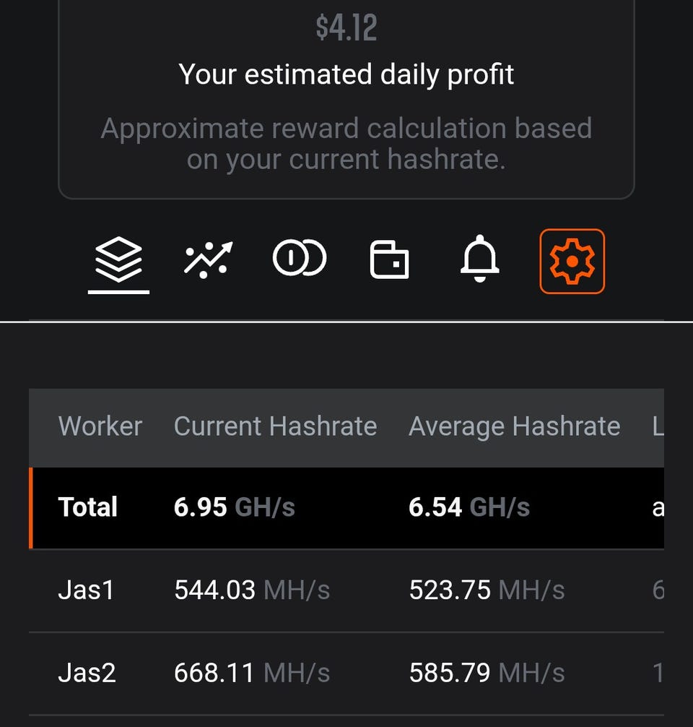Open the notifications bell icon
The width and height of the screenshot is (693, 727).
[480, 259]
